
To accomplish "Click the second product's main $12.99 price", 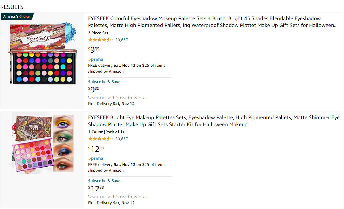I will tap(96, 149).
